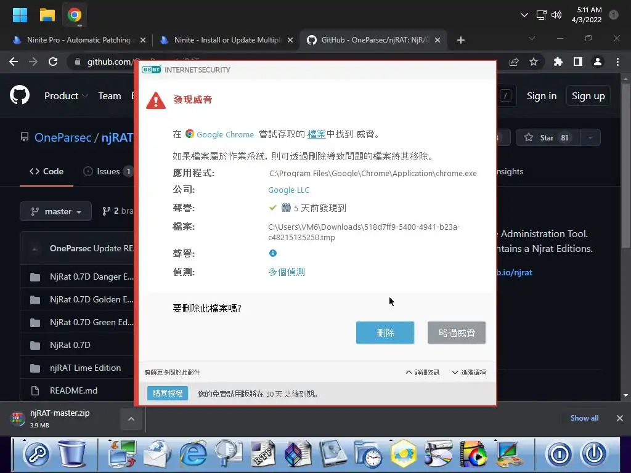Open the Team link in GitHub header
631x473 pixels.
pos(110,96)
